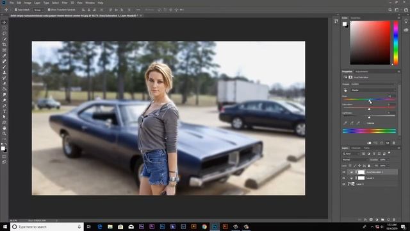
Task: Swap foreground and background colors
Action: [x=6, y=144]
